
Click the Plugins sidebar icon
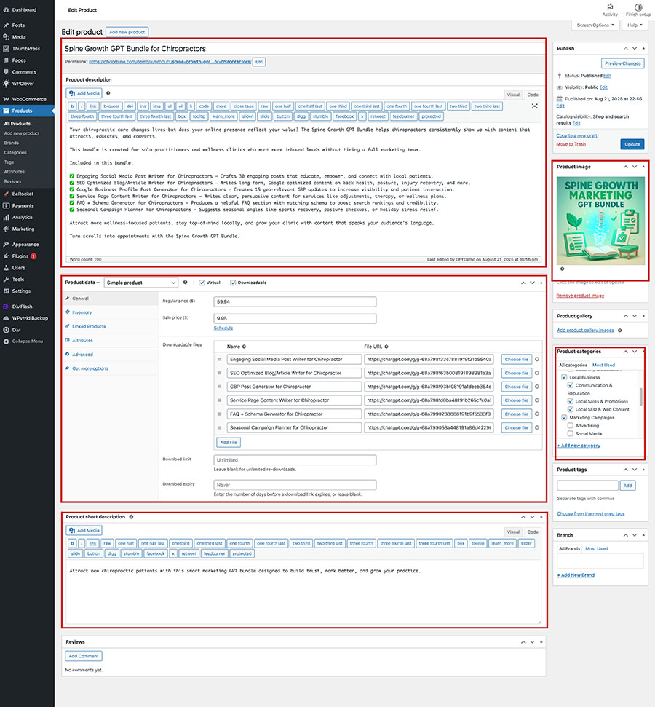[7, 256]
